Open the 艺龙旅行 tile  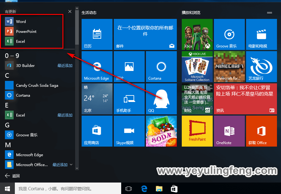(262, 66)
